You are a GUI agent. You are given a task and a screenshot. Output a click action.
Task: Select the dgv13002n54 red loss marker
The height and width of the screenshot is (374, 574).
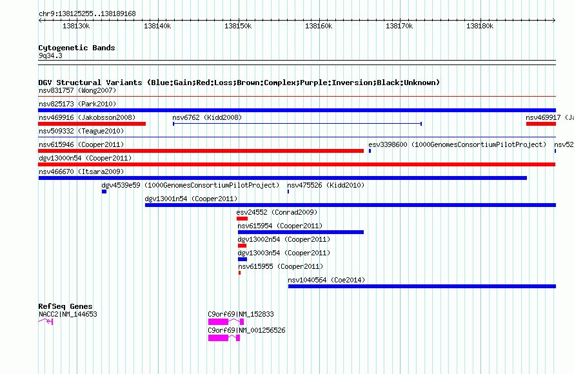click(242, 246)
